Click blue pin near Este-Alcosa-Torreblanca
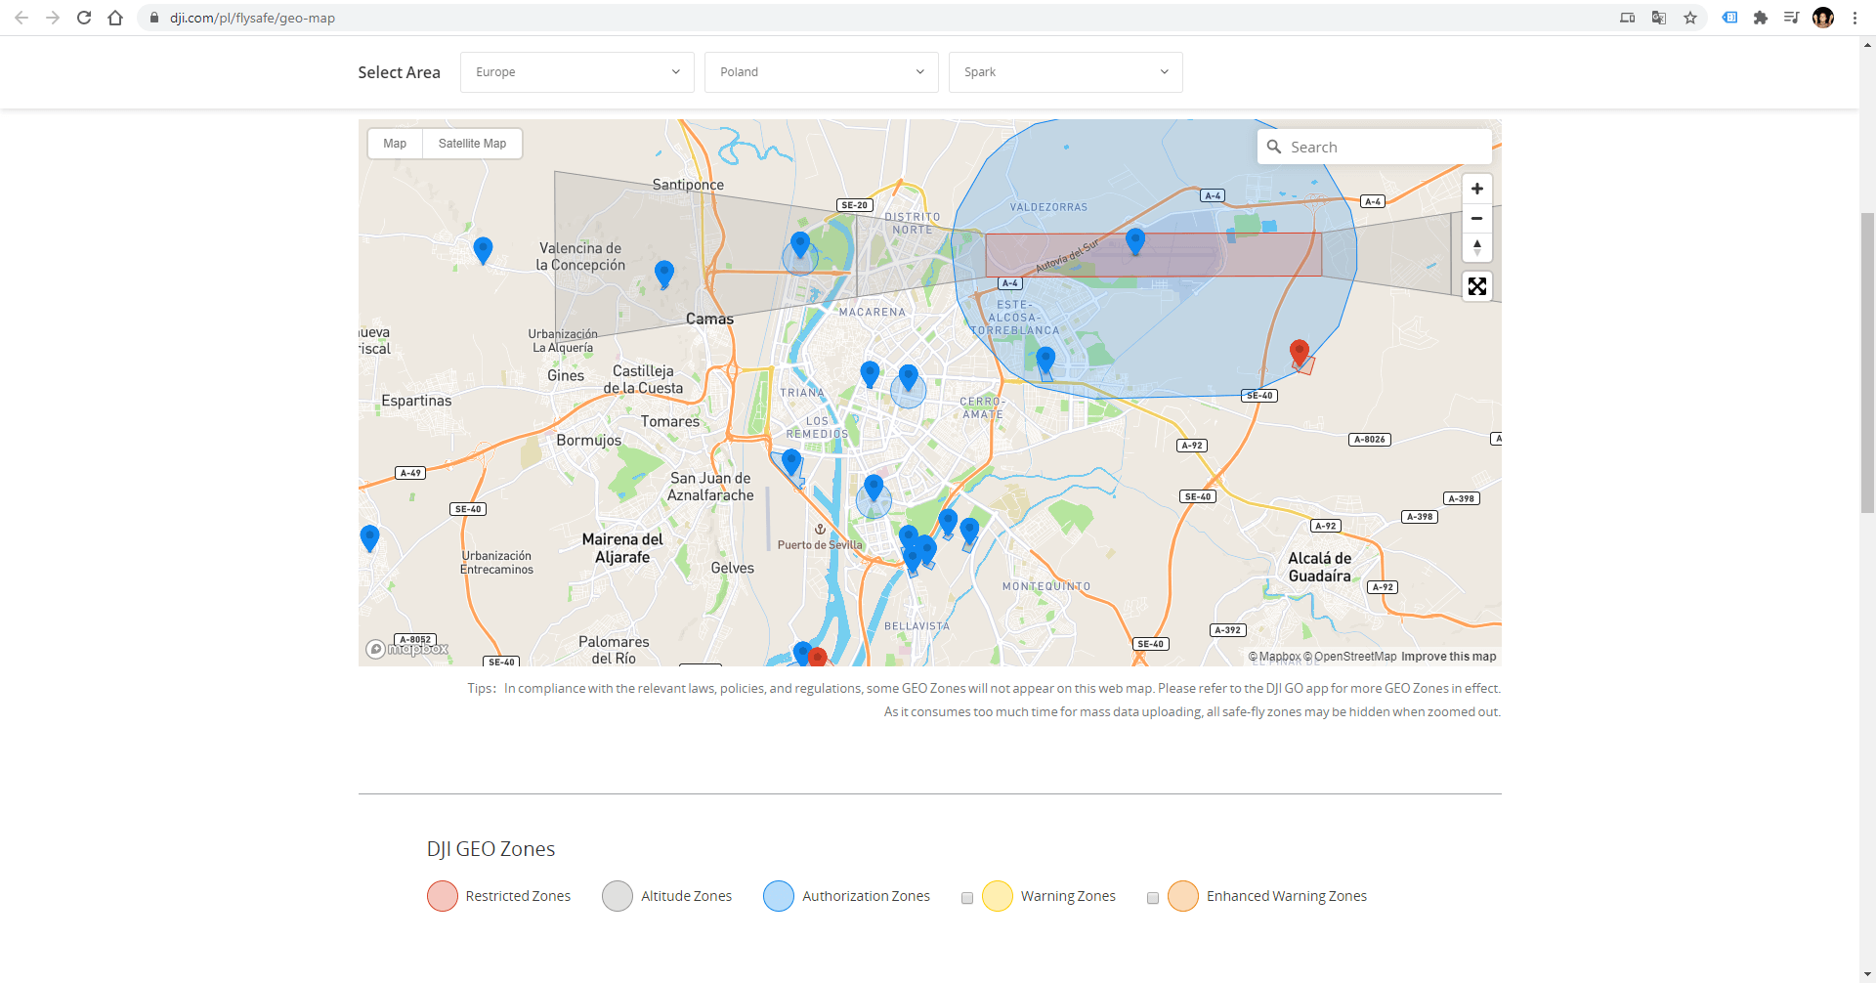Image resolution: width=1876 pixels, height=983 pixels. pos(1045,359)
